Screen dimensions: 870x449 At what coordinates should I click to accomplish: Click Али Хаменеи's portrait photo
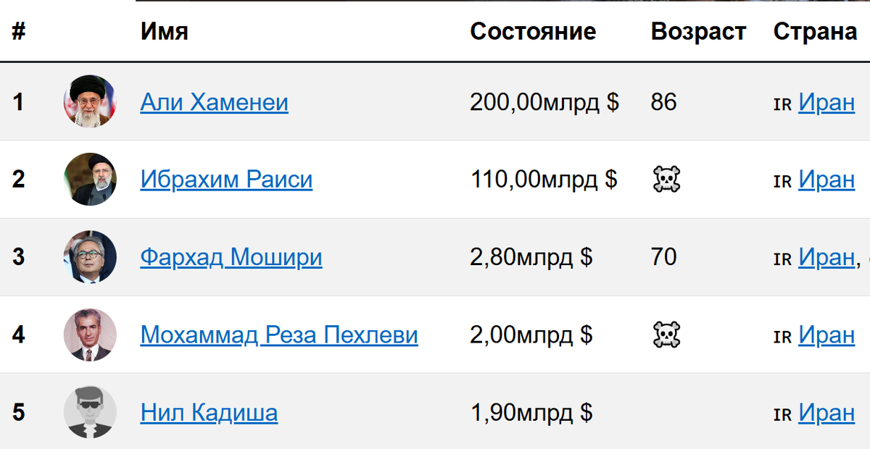click(90, 102)
